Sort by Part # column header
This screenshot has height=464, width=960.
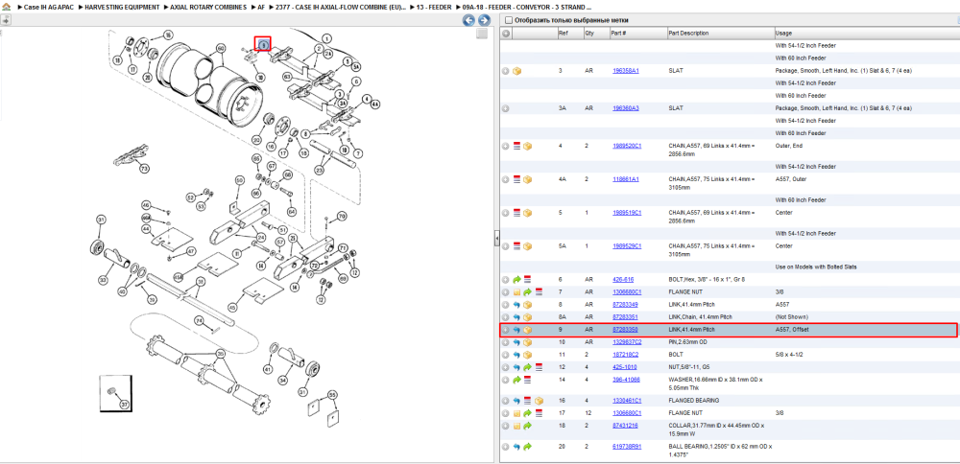pos(637,33)
